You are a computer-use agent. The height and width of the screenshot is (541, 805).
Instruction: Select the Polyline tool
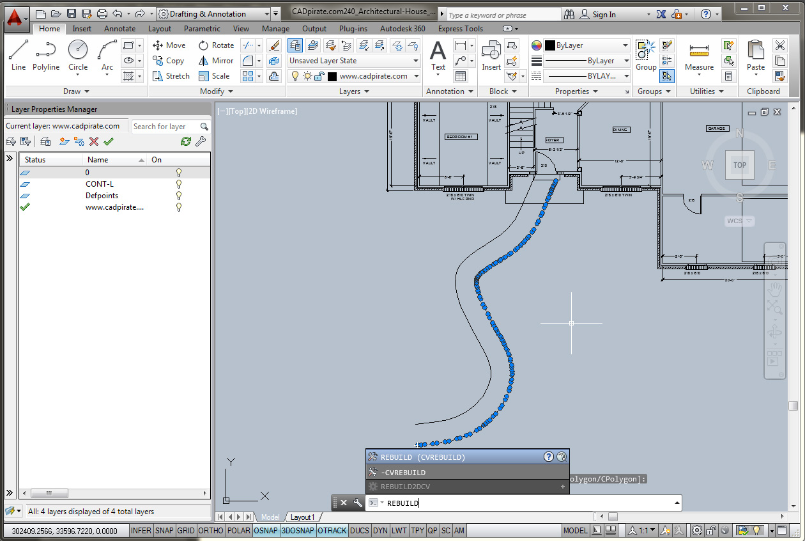[46, 55]
